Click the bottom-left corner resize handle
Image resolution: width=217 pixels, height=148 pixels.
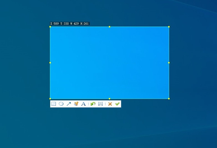(x=50, y=99)
